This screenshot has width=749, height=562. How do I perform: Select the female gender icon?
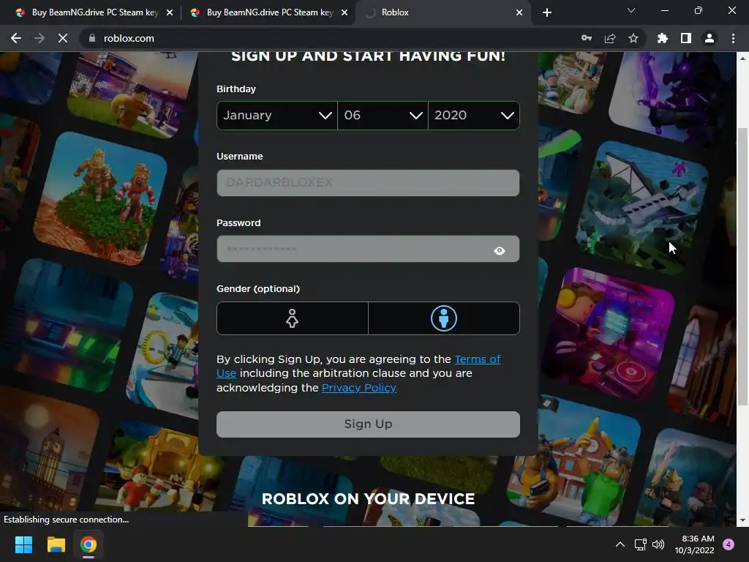pos(293,318)
